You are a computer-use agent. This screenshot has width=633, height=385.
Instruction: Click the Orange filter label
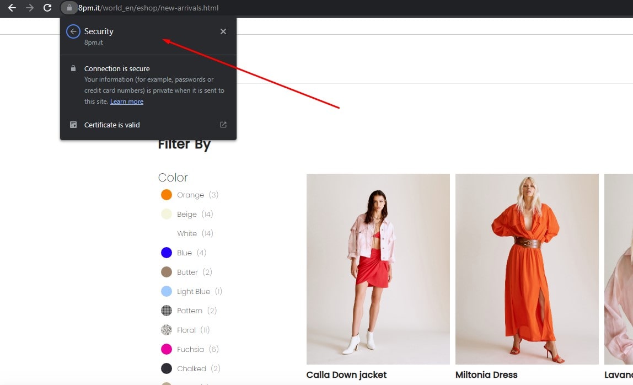191,195
